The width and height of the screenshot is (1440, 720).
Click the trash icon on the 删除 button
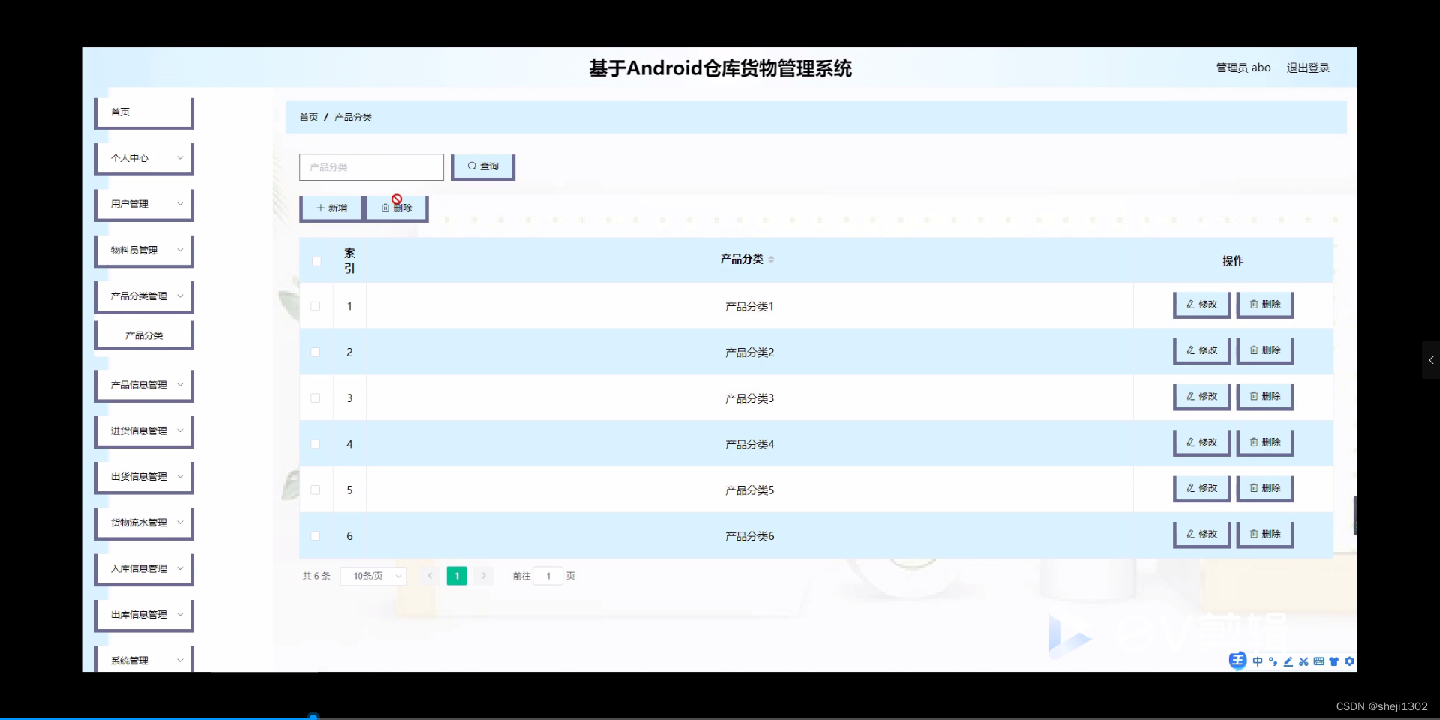[385, 208]
